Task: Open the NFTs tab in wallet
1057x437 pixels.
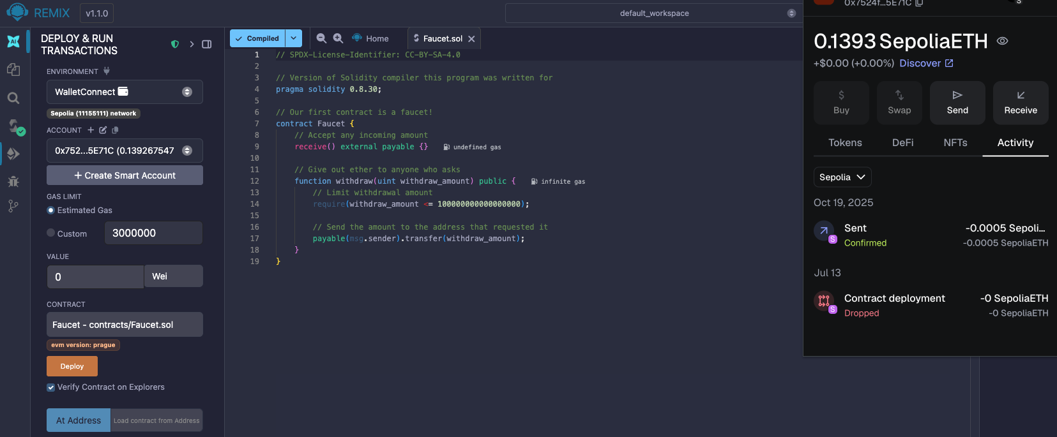Action: (x=955, y=143)
